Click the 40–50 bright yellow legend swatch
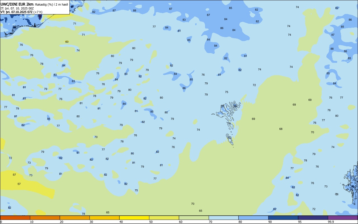The image size is (358, 224). [x=134, y=218]
